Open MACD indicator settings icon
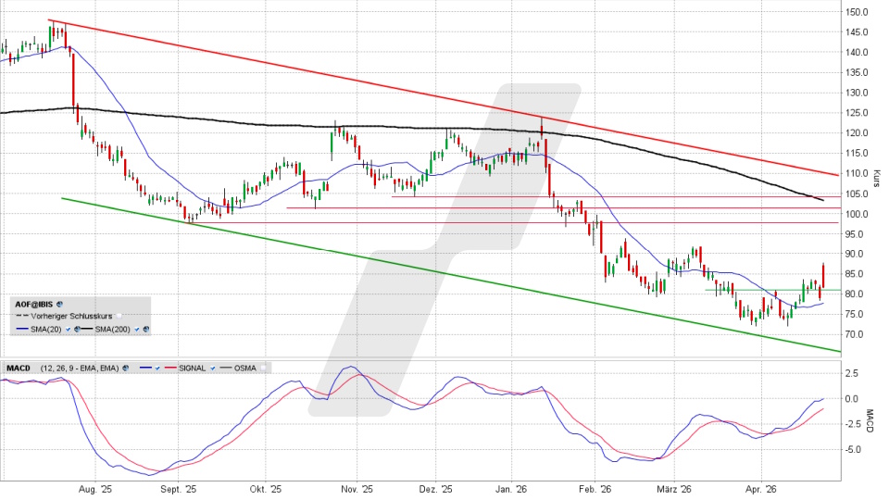This screenshot has width=889, height=500. pyautogui.click(x=125, y=368)
